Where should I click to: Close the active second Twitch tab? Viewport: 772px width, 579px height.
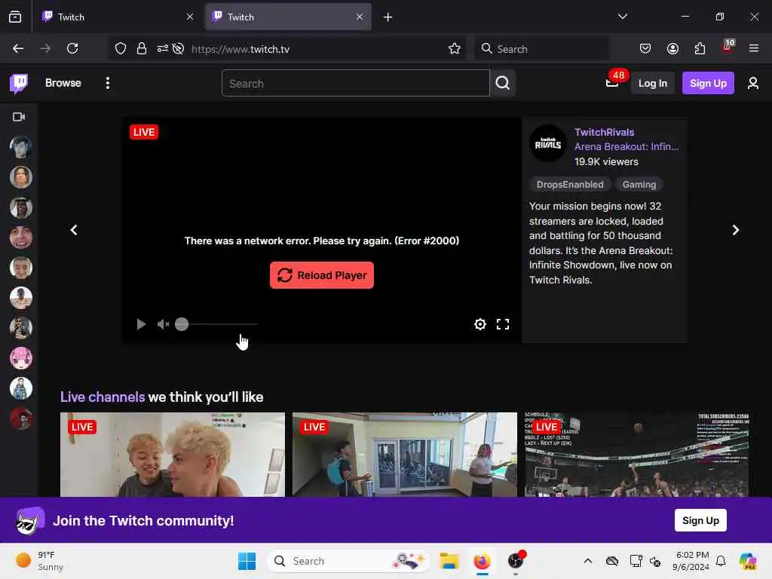point(360,17)
